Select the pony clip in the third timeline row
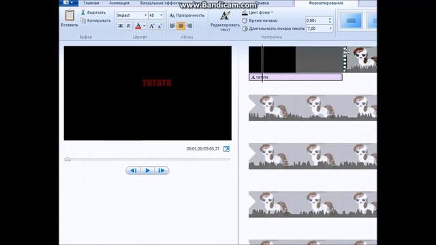The width and height of the screenshot is (436, 245). 313,156
